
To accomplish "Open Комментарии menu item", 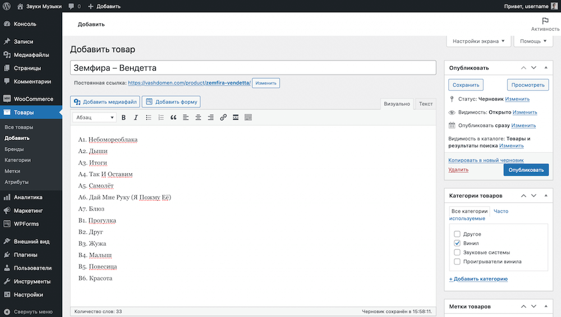I will click(x=31, y=81).
